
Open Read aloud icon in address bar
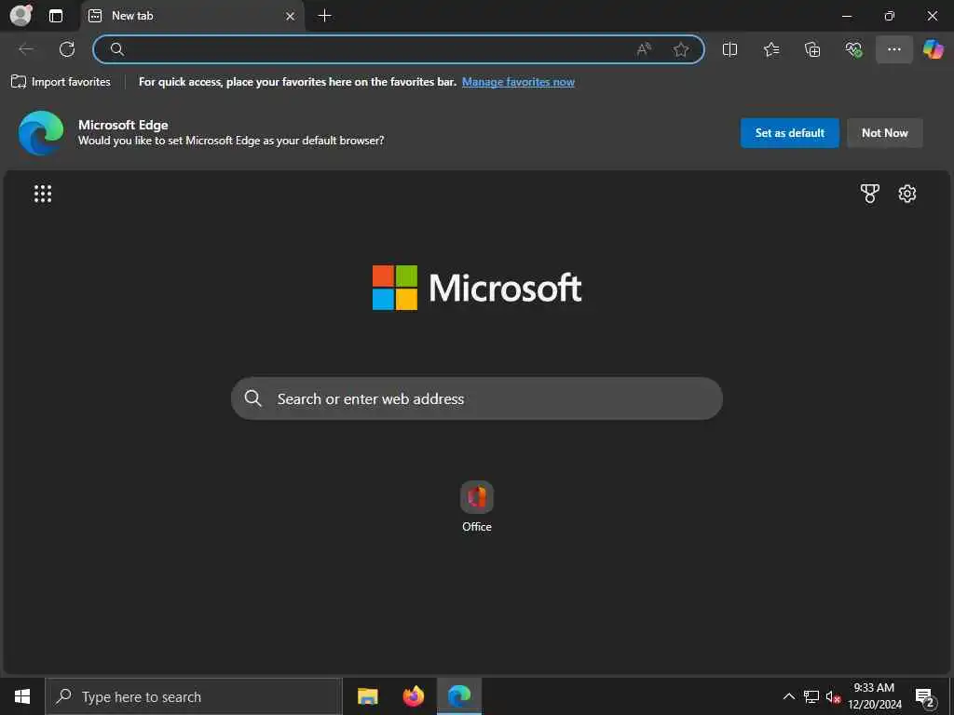pos(644,49)
